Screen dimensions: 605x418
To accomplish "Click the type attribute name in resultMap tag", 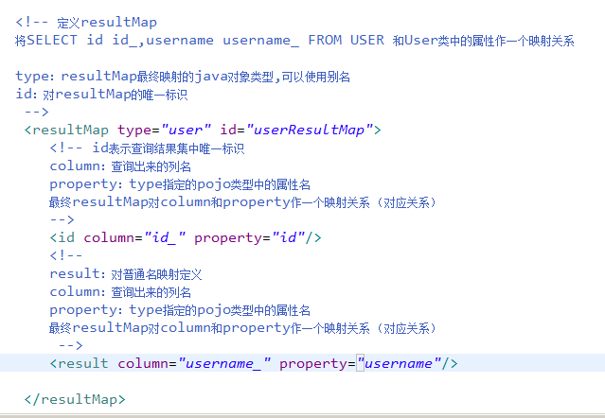I will 134,130.
